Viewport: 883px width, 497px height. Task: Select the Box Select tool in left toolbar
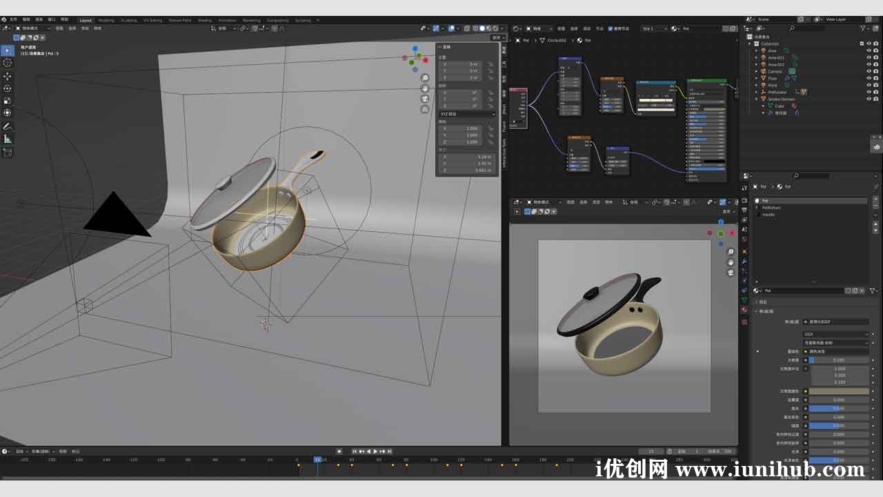pyautogui.click(x=8, y=50)
